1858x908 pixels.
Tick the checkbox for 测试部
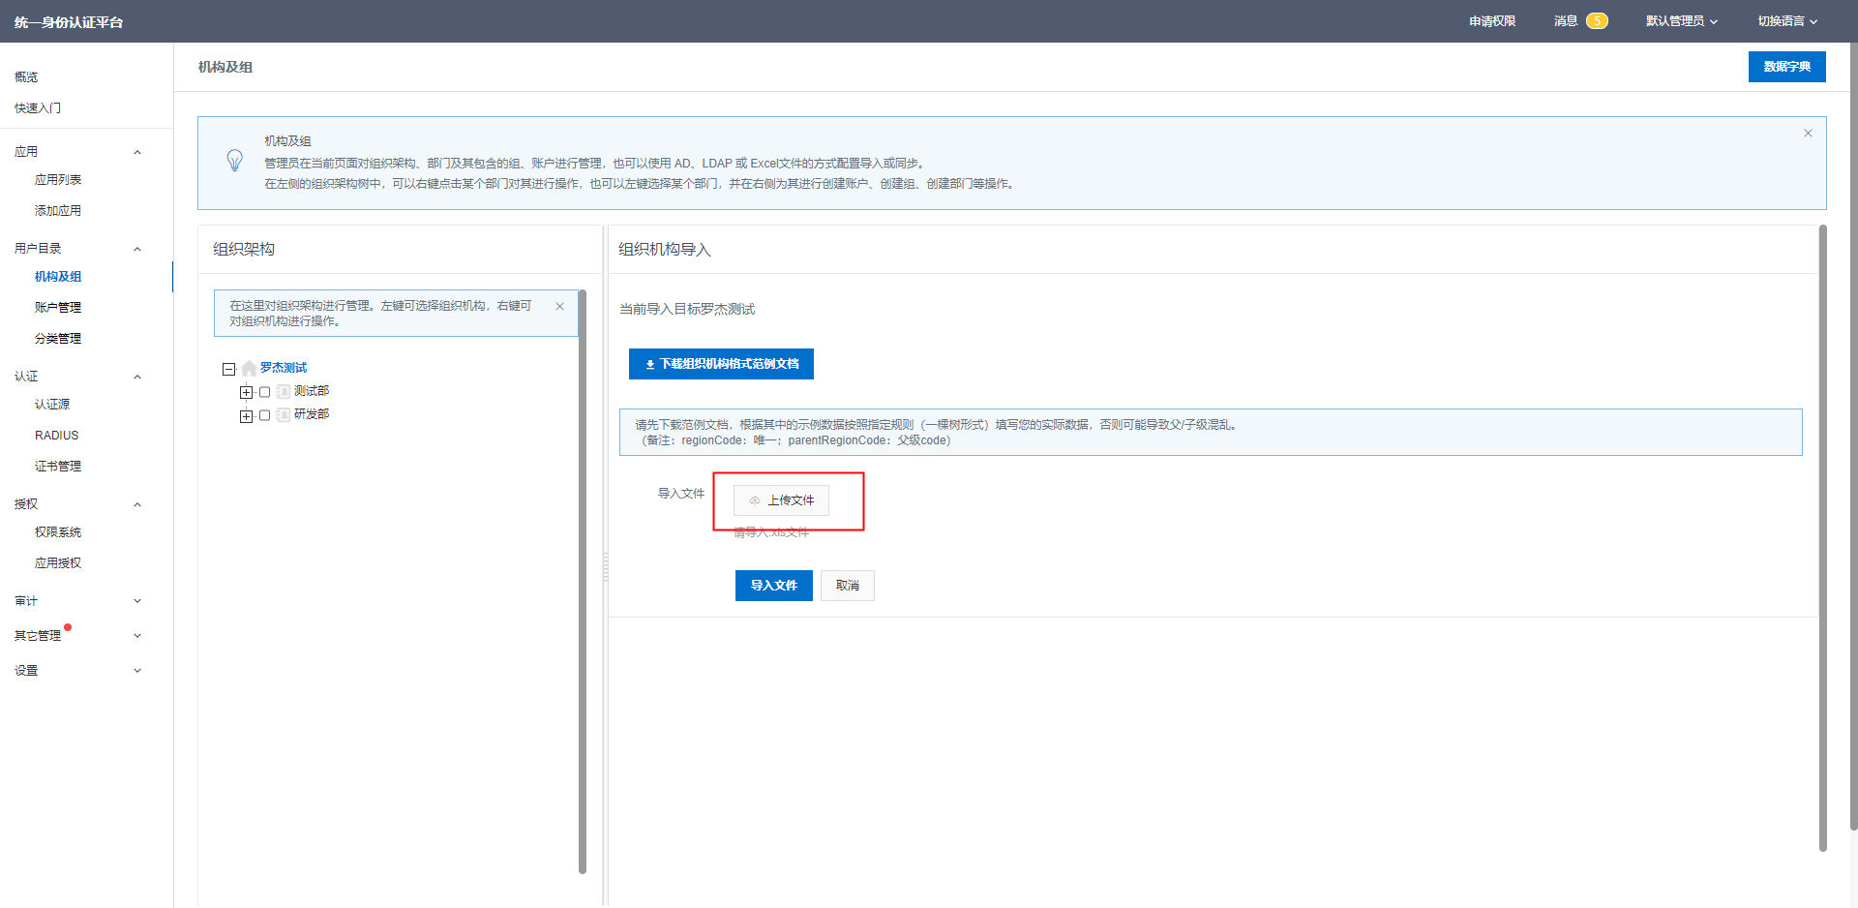264,392
